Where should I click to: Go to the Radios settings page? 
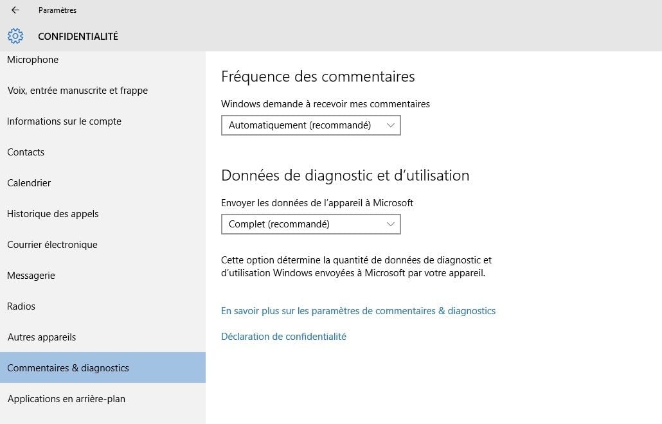click(x=21, y=306)
